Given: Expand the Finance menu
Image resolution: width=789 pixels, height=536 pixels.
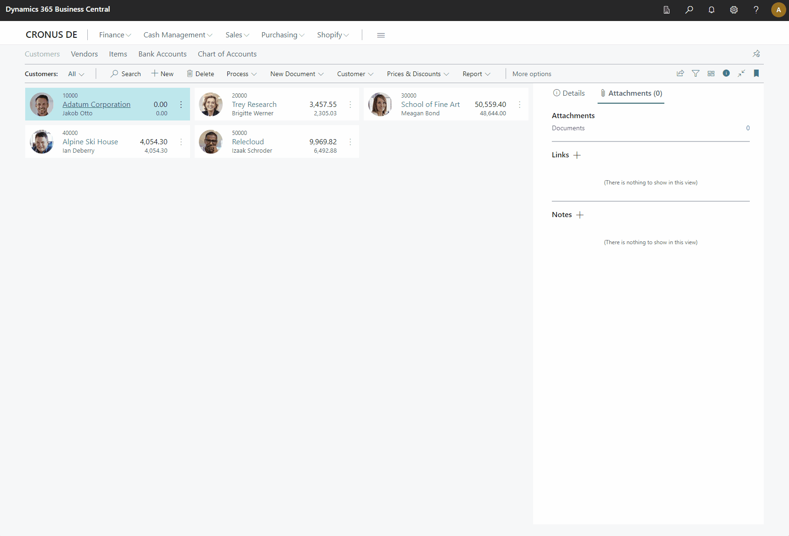Looking at the screenshot, I should click(x=115, y=35).
